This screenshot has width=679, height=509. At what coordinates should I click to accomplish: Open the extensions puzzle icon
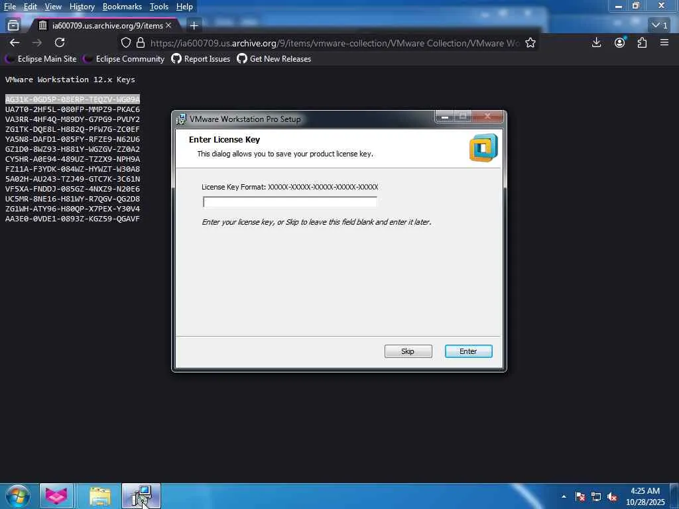(x=642, y=42)
